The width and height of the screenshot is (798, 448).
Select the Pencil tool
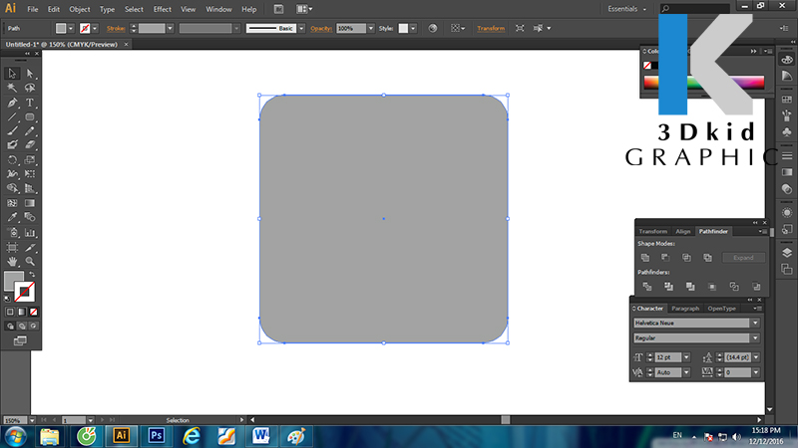30,131
